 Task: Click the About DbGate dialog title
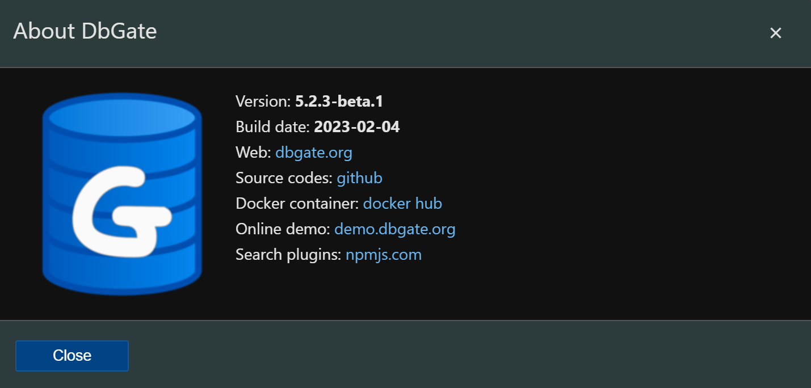[x=85, y=32]
